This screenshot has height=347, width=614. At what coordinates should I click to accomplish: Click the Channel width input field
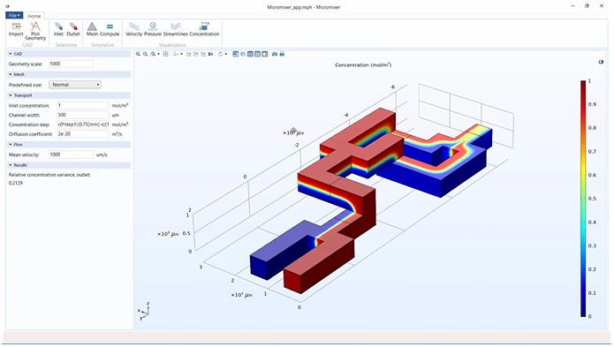click(83, 115)
